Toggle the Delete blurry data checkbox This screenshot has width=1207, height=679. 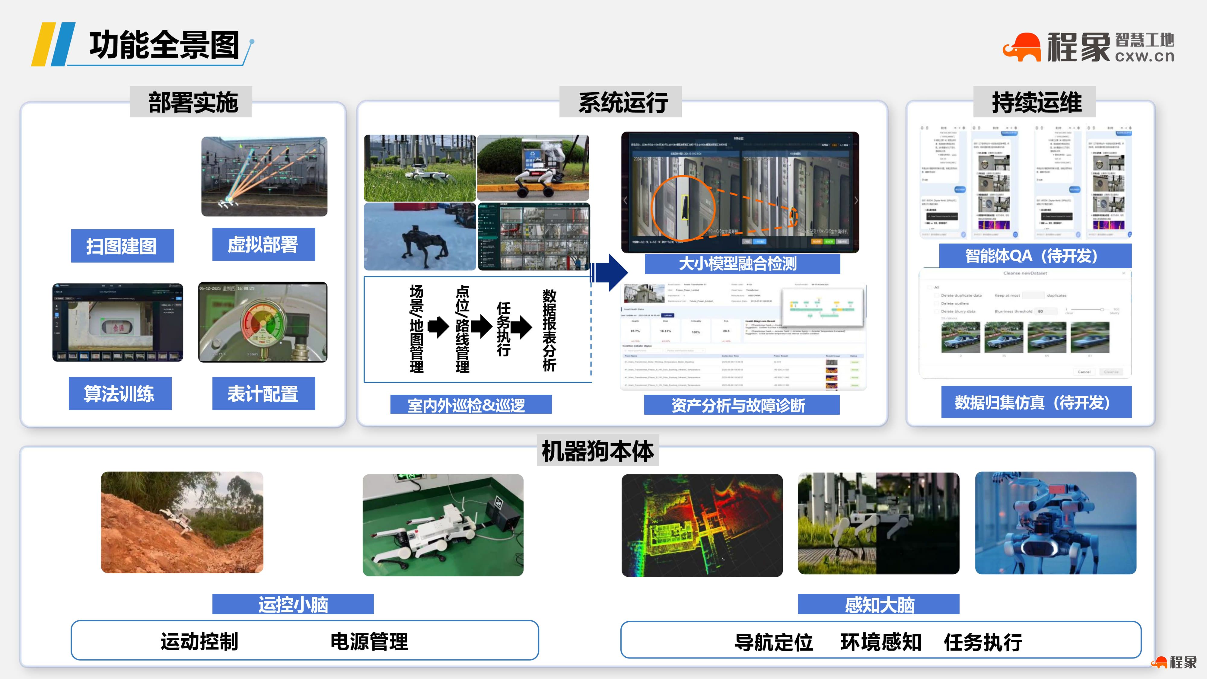(937, 311)
